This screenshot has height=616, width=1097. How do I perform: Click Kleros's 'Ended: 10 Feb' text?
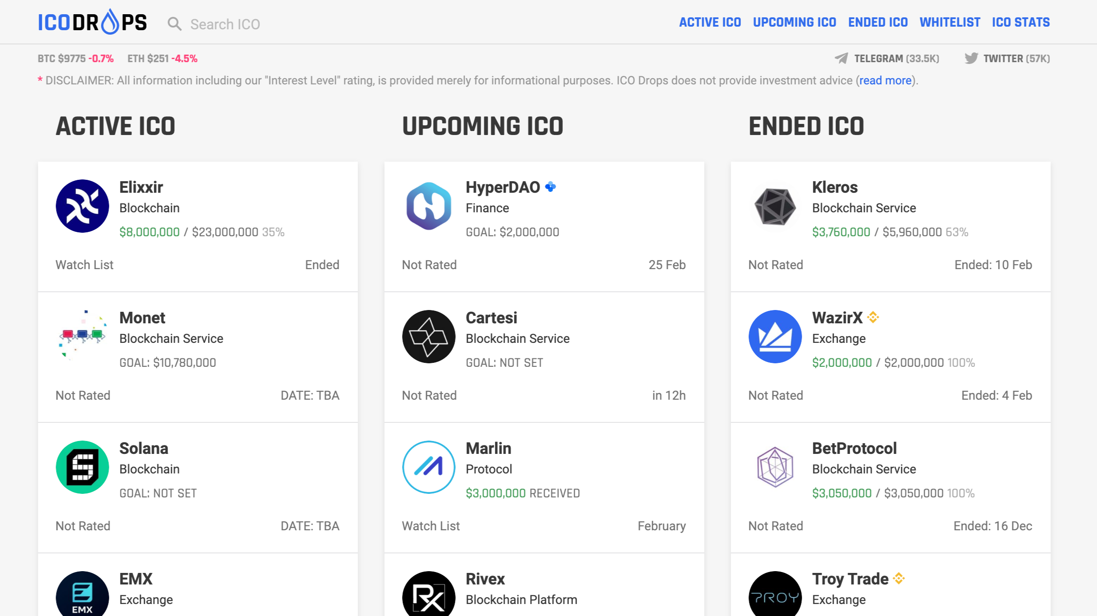pos(994,265)
